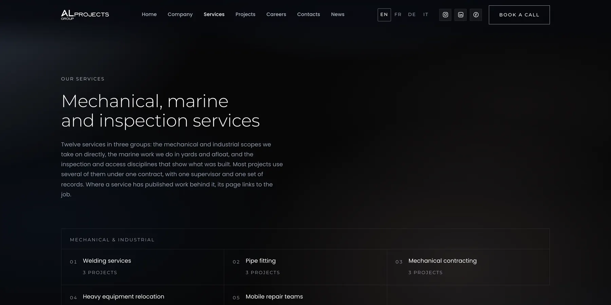The height and width of the screenshot is (305, 611).
Task: Switch language to IT
Action: click(x=426, y=15)
